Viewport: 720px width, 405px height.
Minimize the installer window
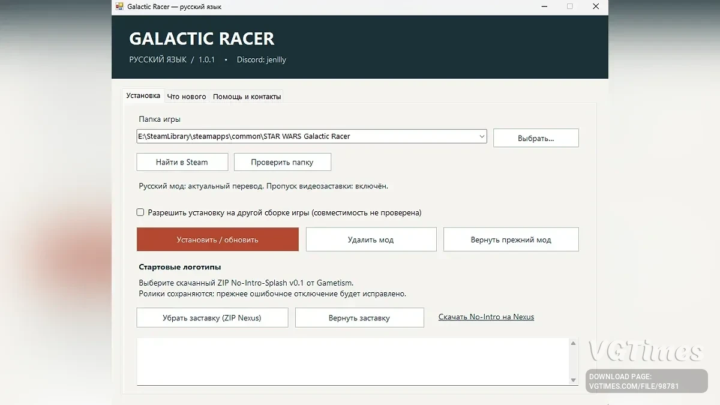click(x=544, y=7)
